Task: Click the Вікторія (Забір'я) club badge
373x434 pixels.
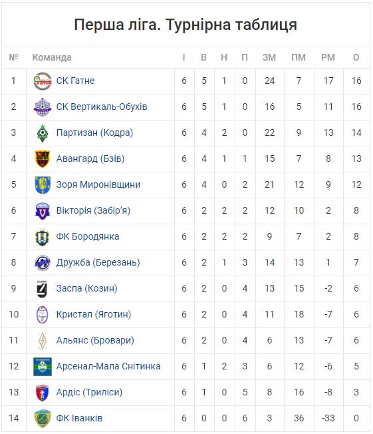Action: click(x=43, y=210)
